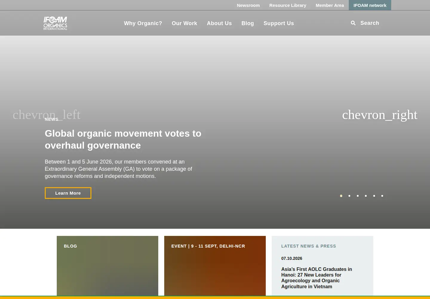Go to the Blog menu item

point(248,23)
